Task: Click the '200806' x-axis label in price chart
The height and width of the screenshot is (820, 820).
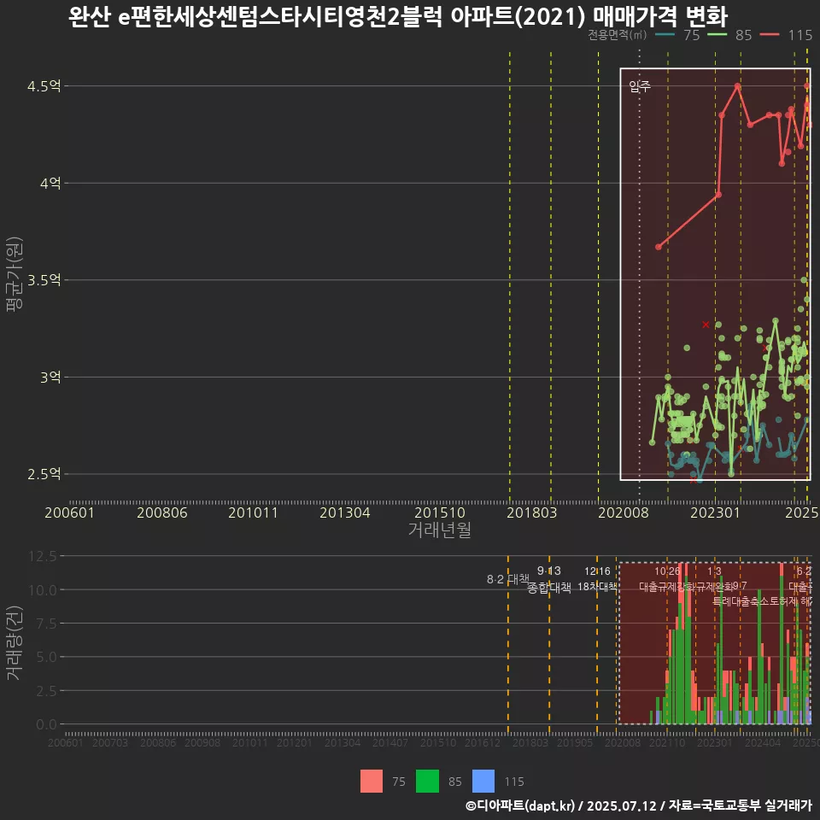Action: pos(162,512)
